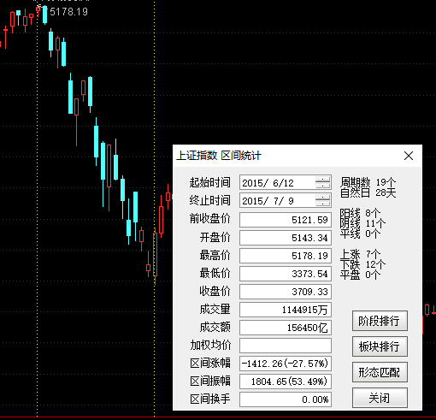
Task: Click the empty 加权均价 field
Action: coord(286,346)
